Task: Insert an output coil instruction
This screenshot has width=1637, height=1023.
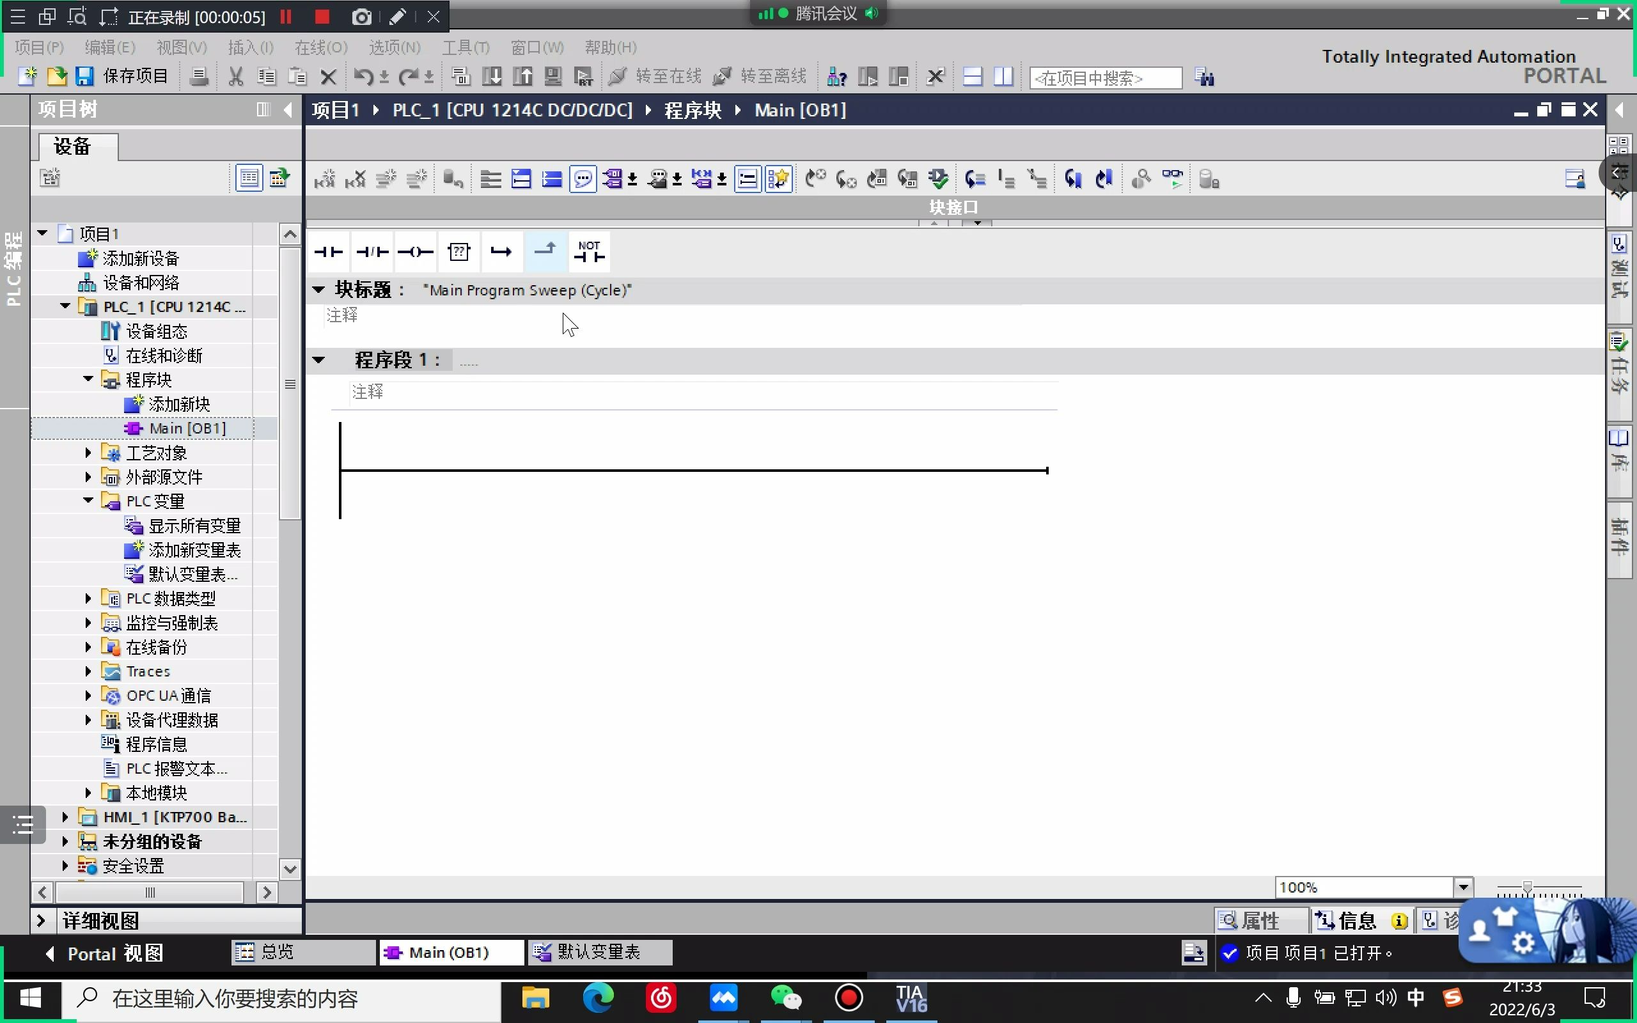Action: click(x=416, y=253)
